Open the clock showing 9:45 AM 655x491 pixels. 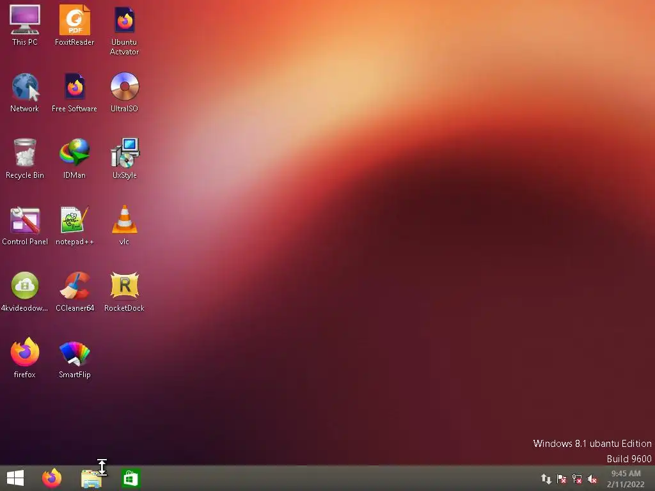tap(626, 479)
